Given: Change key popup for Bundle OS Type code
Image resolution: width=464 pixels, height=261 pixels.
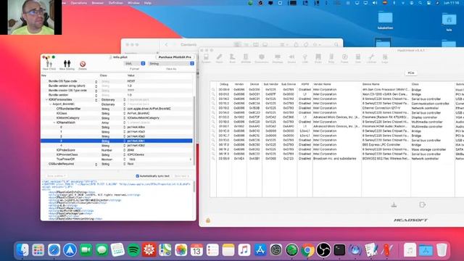Looking at the screenshot, I should (x=96, y=81).
